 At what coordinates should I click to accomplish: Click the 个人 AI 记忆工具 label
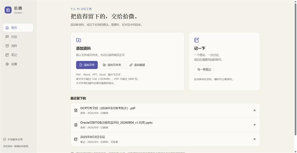click(81, 9)
